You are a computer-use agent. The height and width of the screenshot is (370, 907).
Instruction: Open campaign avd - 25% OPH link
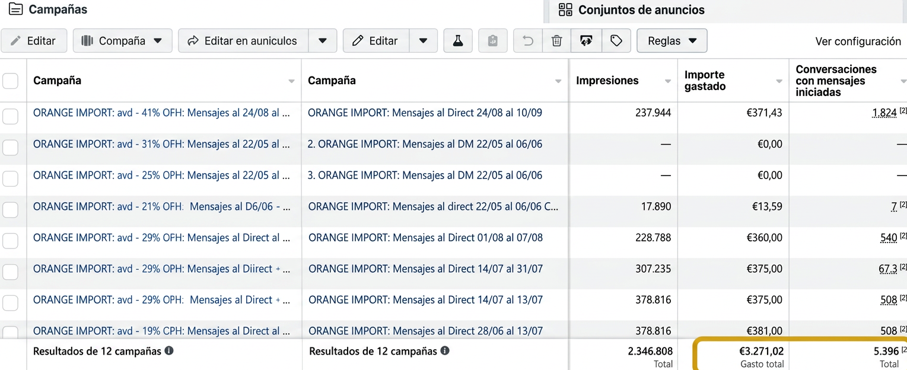click(x=161, y=176)
